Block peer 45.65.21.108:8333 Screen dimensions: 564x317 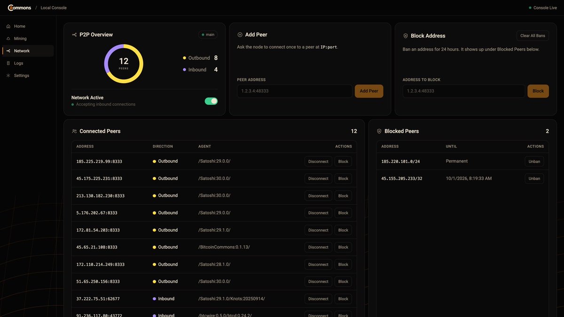coord(343,247)
